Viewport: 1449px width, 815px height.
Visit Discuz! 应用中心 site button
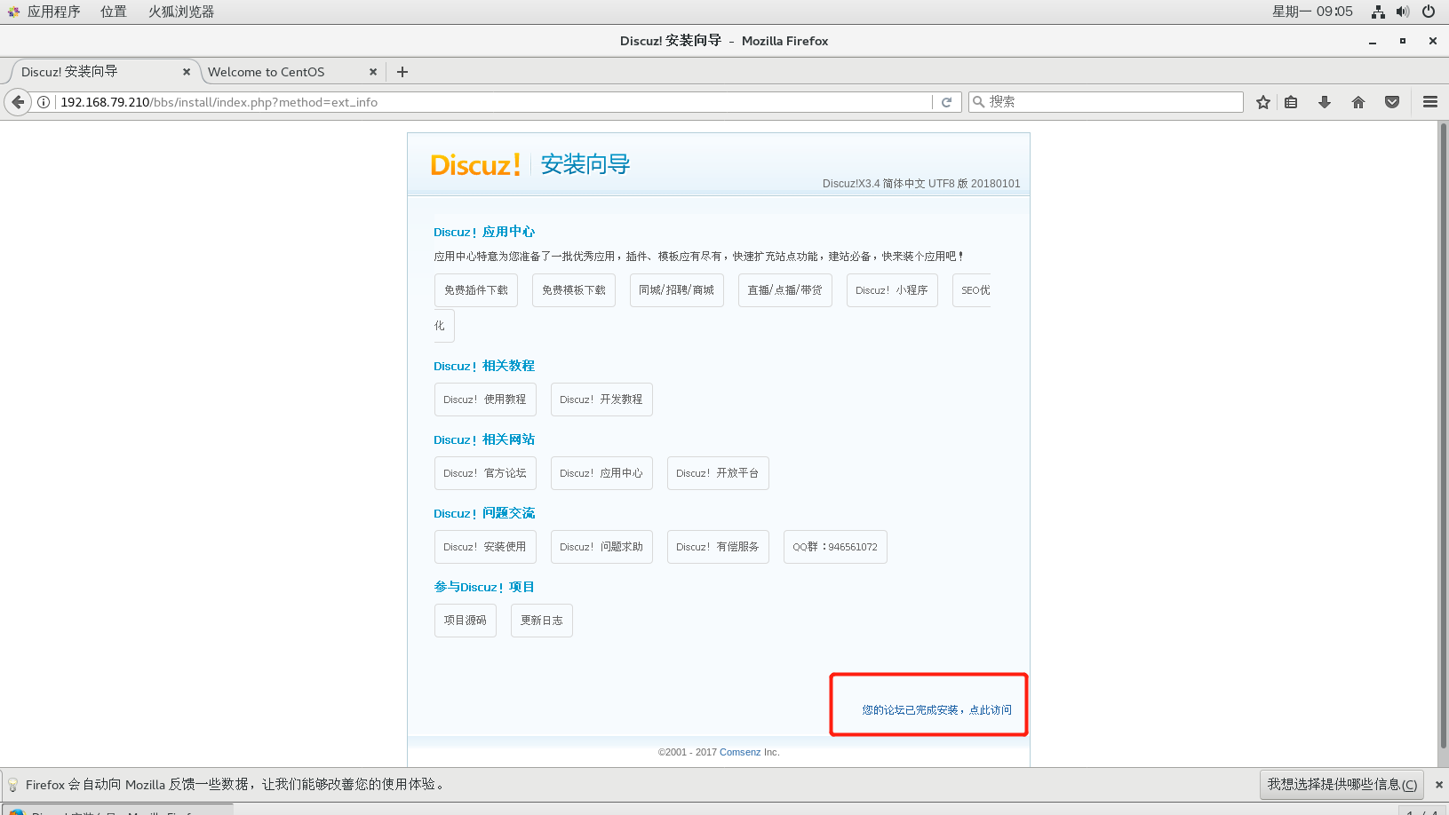[601, 473]
